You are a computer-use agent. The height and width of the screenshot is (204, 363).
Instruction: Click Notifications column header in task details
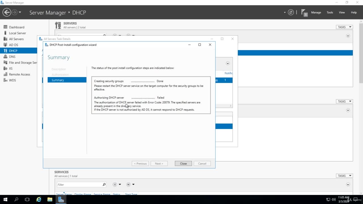[x=229, y=73]
